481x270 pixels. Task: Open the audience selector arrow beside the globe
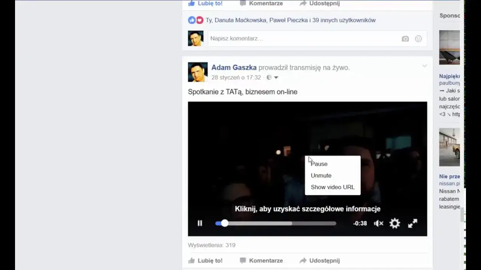[x=276, y=77]
